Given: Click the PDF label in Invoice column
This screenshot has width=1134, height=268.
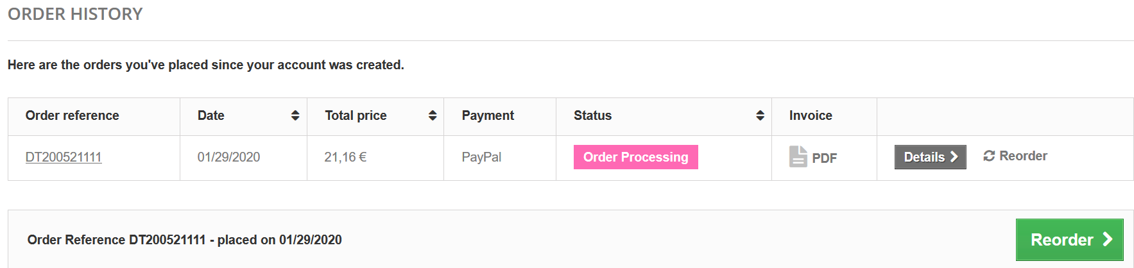Looking at the screenshot, I should tap(824, 158).
